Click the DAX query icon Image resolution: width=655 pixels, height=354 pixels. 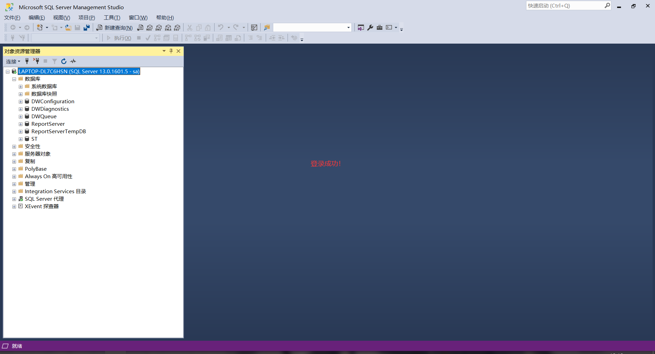click(x=177, y=28)
